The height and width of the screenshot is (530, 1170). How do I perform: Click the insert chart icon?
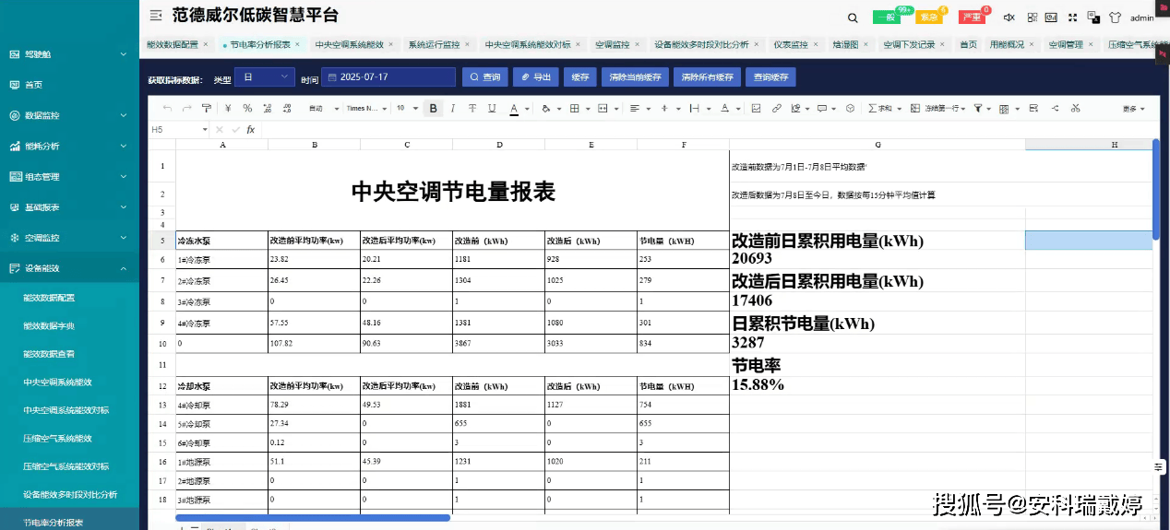[x=796, y=109]
